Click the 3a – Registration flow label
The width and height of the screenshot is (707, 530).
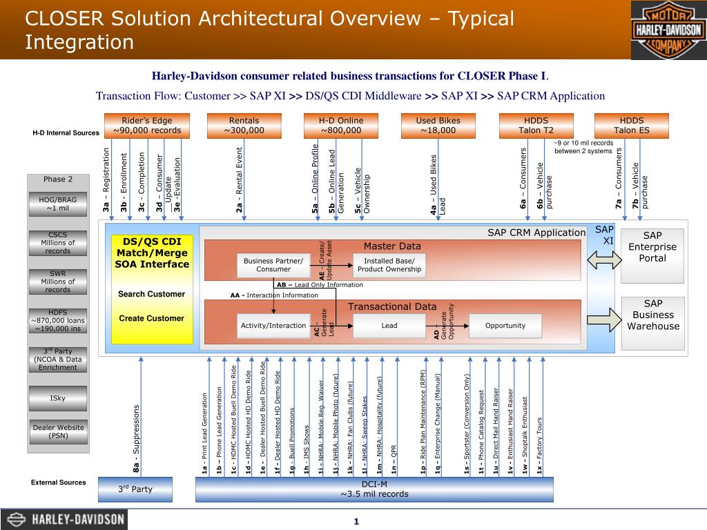pyautogui.click(x=106, y=180)
